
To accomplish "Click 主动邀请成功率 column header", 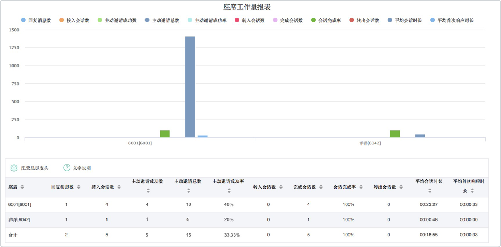I will [228, 182].
